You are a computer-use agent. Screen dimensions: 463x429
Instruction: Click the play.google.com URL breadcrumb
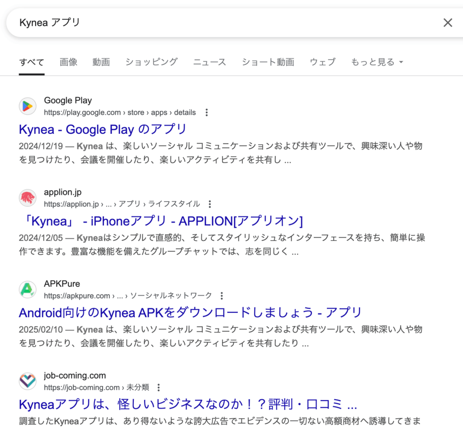click(120, 113)
